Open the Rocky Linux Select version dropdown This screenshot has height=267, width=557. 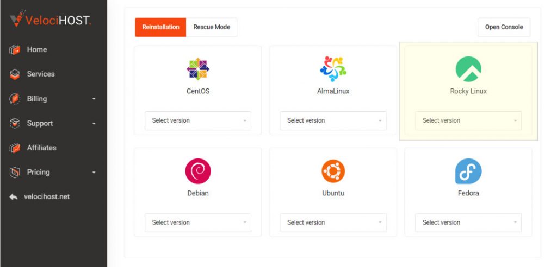click(468, 120)
